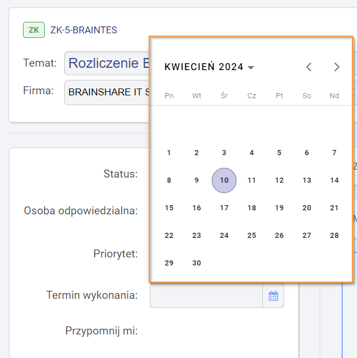The width and height of the screenshot is (357, 358).
Task: Select April 8 in the calendar
Action: tap(169, 180)
